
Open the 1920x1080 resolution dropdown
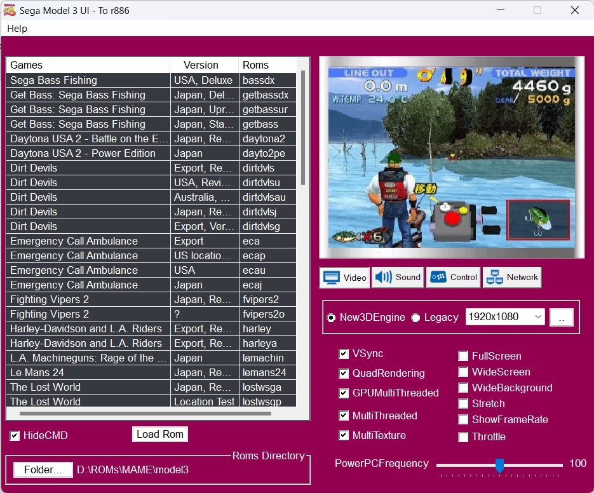pos(505,317)
